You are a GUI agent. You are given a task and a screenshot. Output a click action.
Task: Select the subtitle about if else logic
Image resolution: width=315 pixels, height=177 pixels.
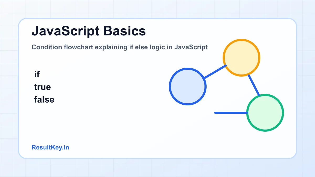click(120, 47)
